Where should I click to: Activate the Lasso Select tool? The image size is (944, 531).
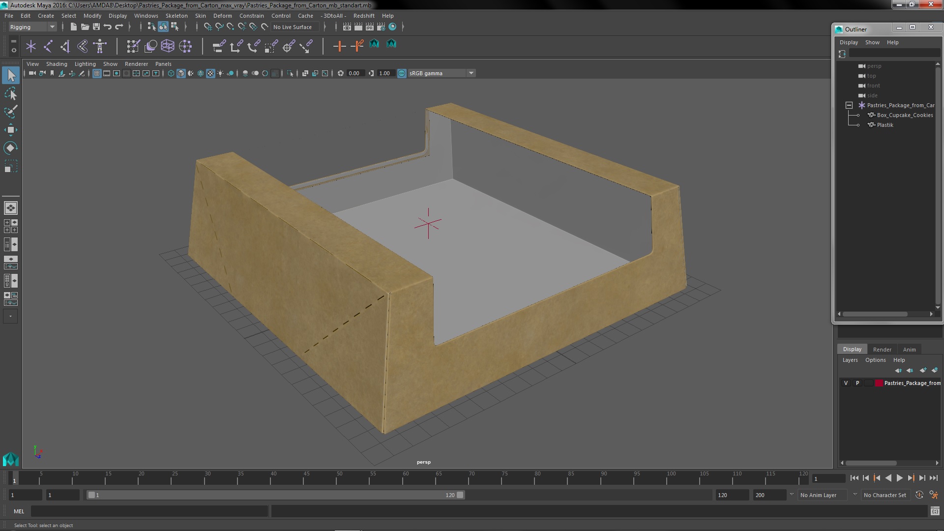click(10, 93)
